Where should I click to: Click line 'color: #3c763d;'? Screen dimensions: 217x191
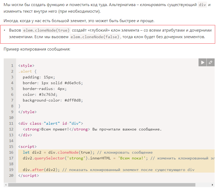click(x=40, y=94)
